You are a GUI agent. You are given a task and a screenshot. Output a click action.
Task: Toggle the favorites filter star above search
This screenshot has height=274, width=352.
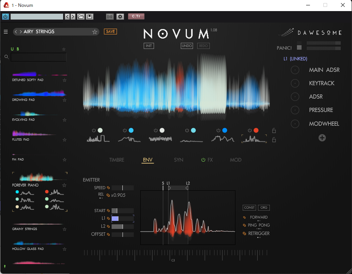click(64, 49)
